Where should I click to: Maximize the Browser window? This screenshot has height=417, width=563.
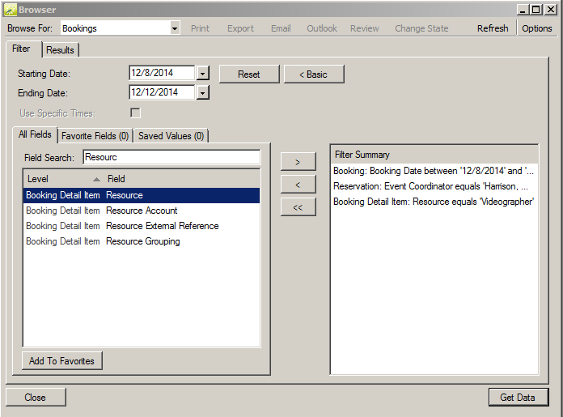(x=536, y=10)
